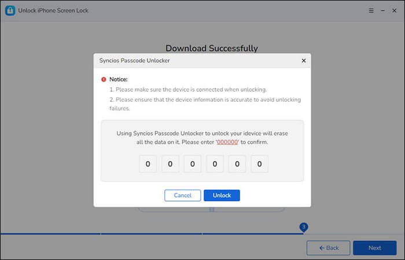The height and width of the screenshot is (260, 405).
Task: Click the Syncios Passcode Unlocker dialog title
Action: coord(134,60)
